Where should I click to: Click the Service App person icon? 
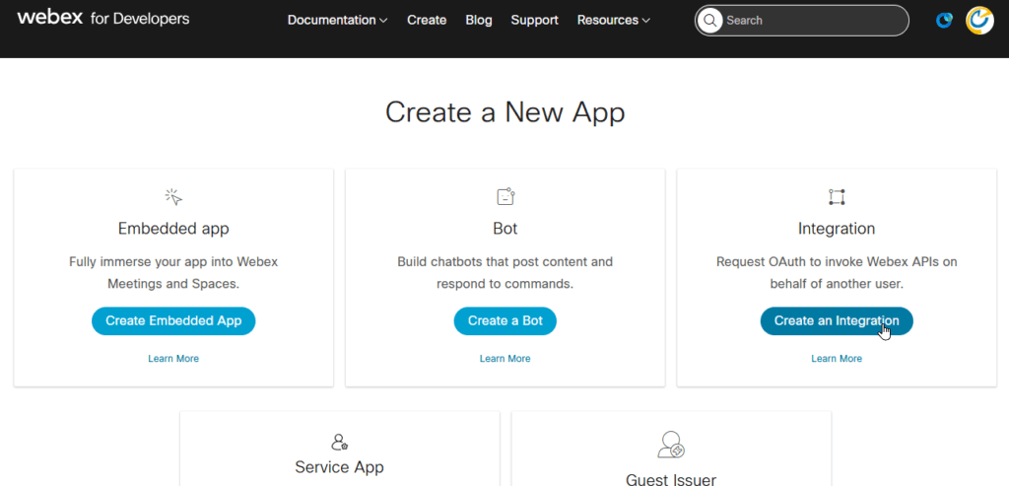tap(339, 442)
